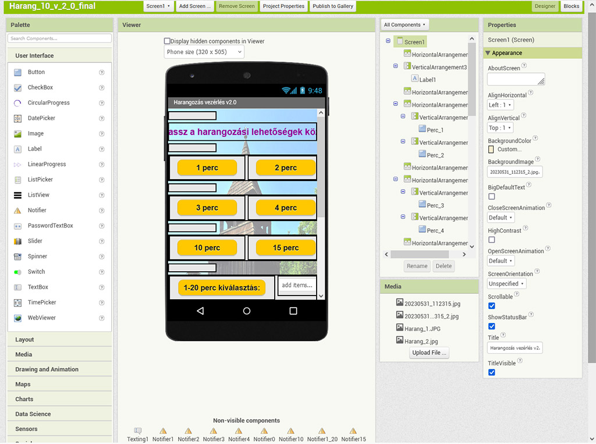The image size is (596, 444).
Task: Select the Label component icon
Action: (x=17, y=149)
